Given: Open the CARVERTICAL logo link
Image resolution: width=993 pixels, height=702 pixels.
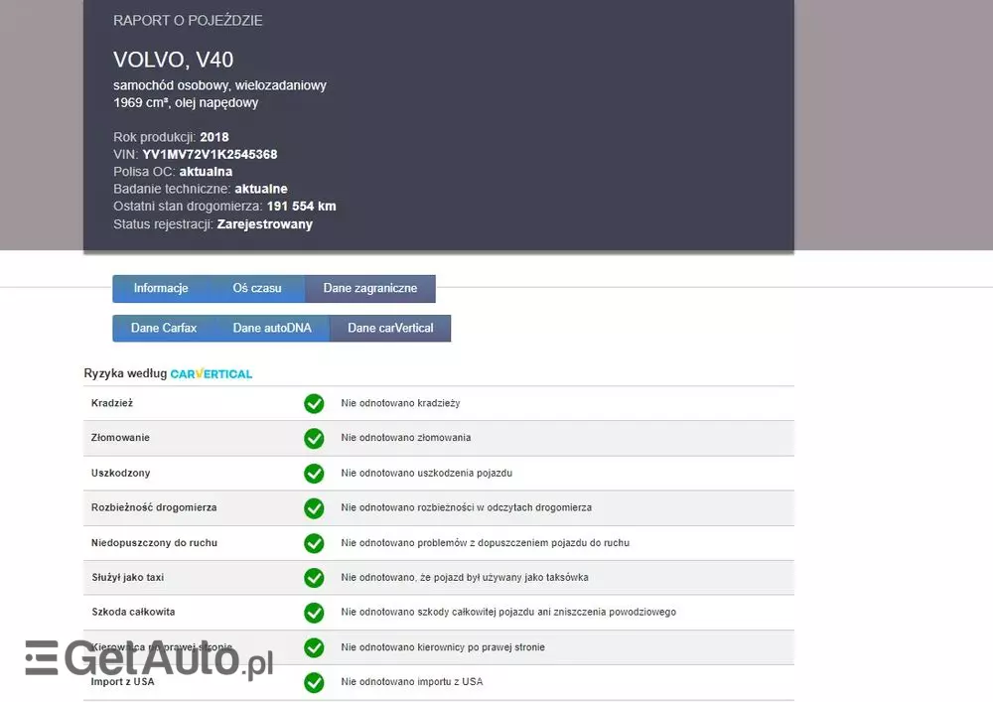Looking at the screenshot, I should [211, 373].
